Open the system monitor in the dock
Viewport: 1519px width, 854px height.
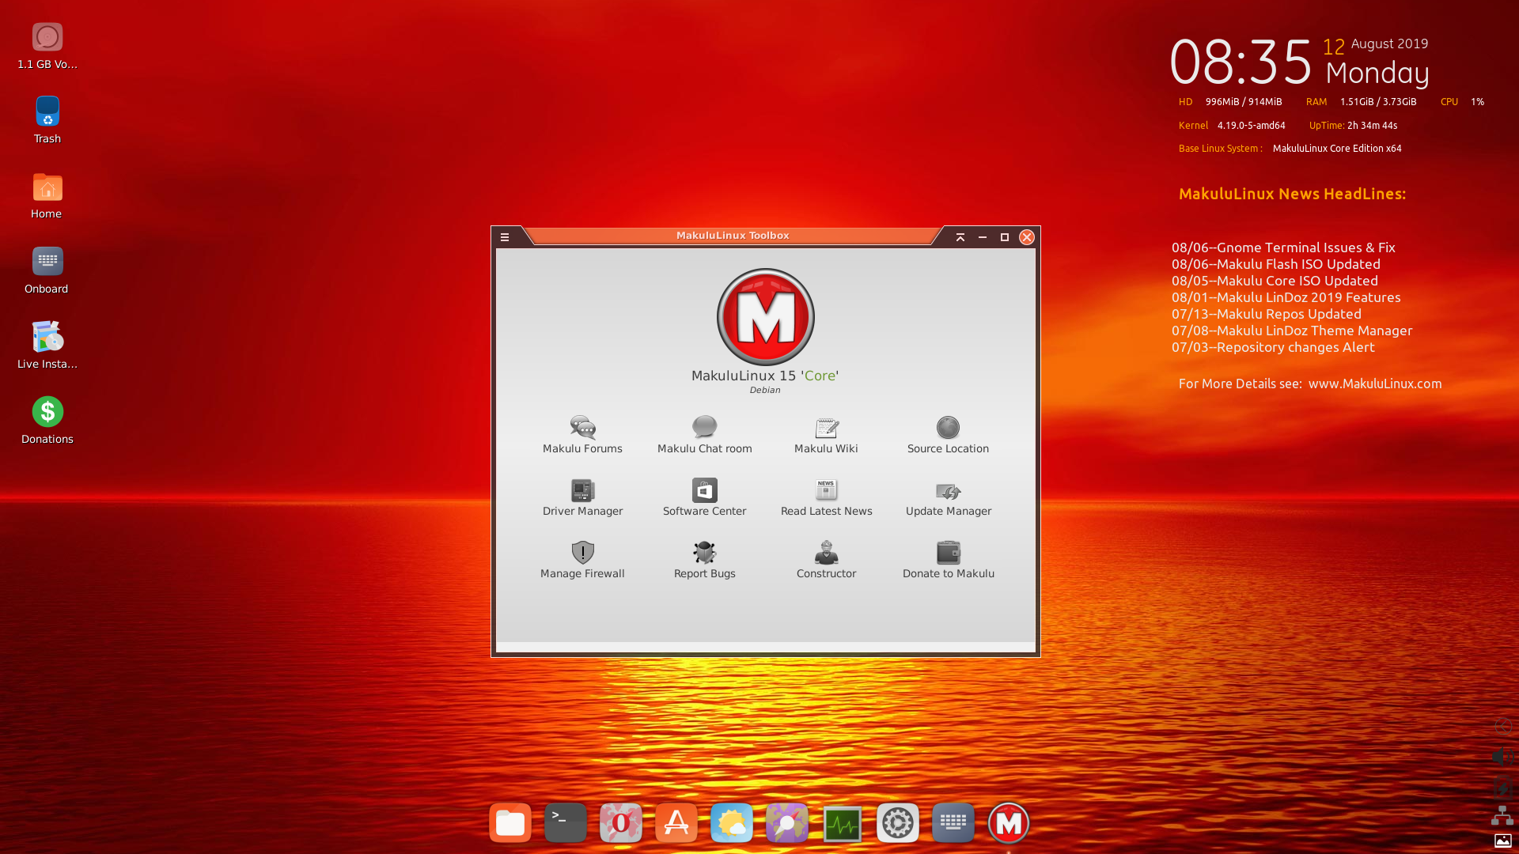[x=843, y=823]
